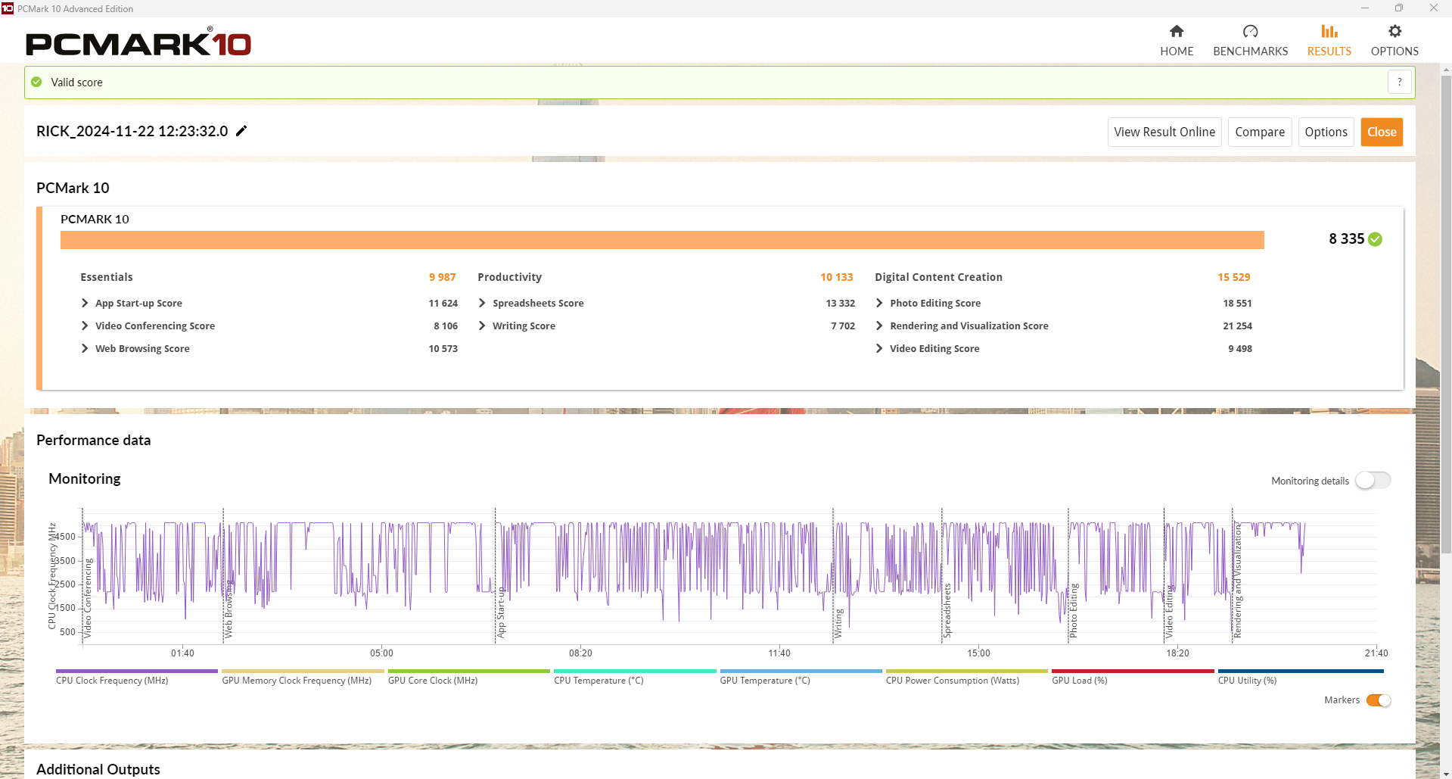The width and height of the screenshot is (1452, 779).
Task: Click Digital Content Creation score 15 529
Action: pyautogui.click(x=1234, y=277)
